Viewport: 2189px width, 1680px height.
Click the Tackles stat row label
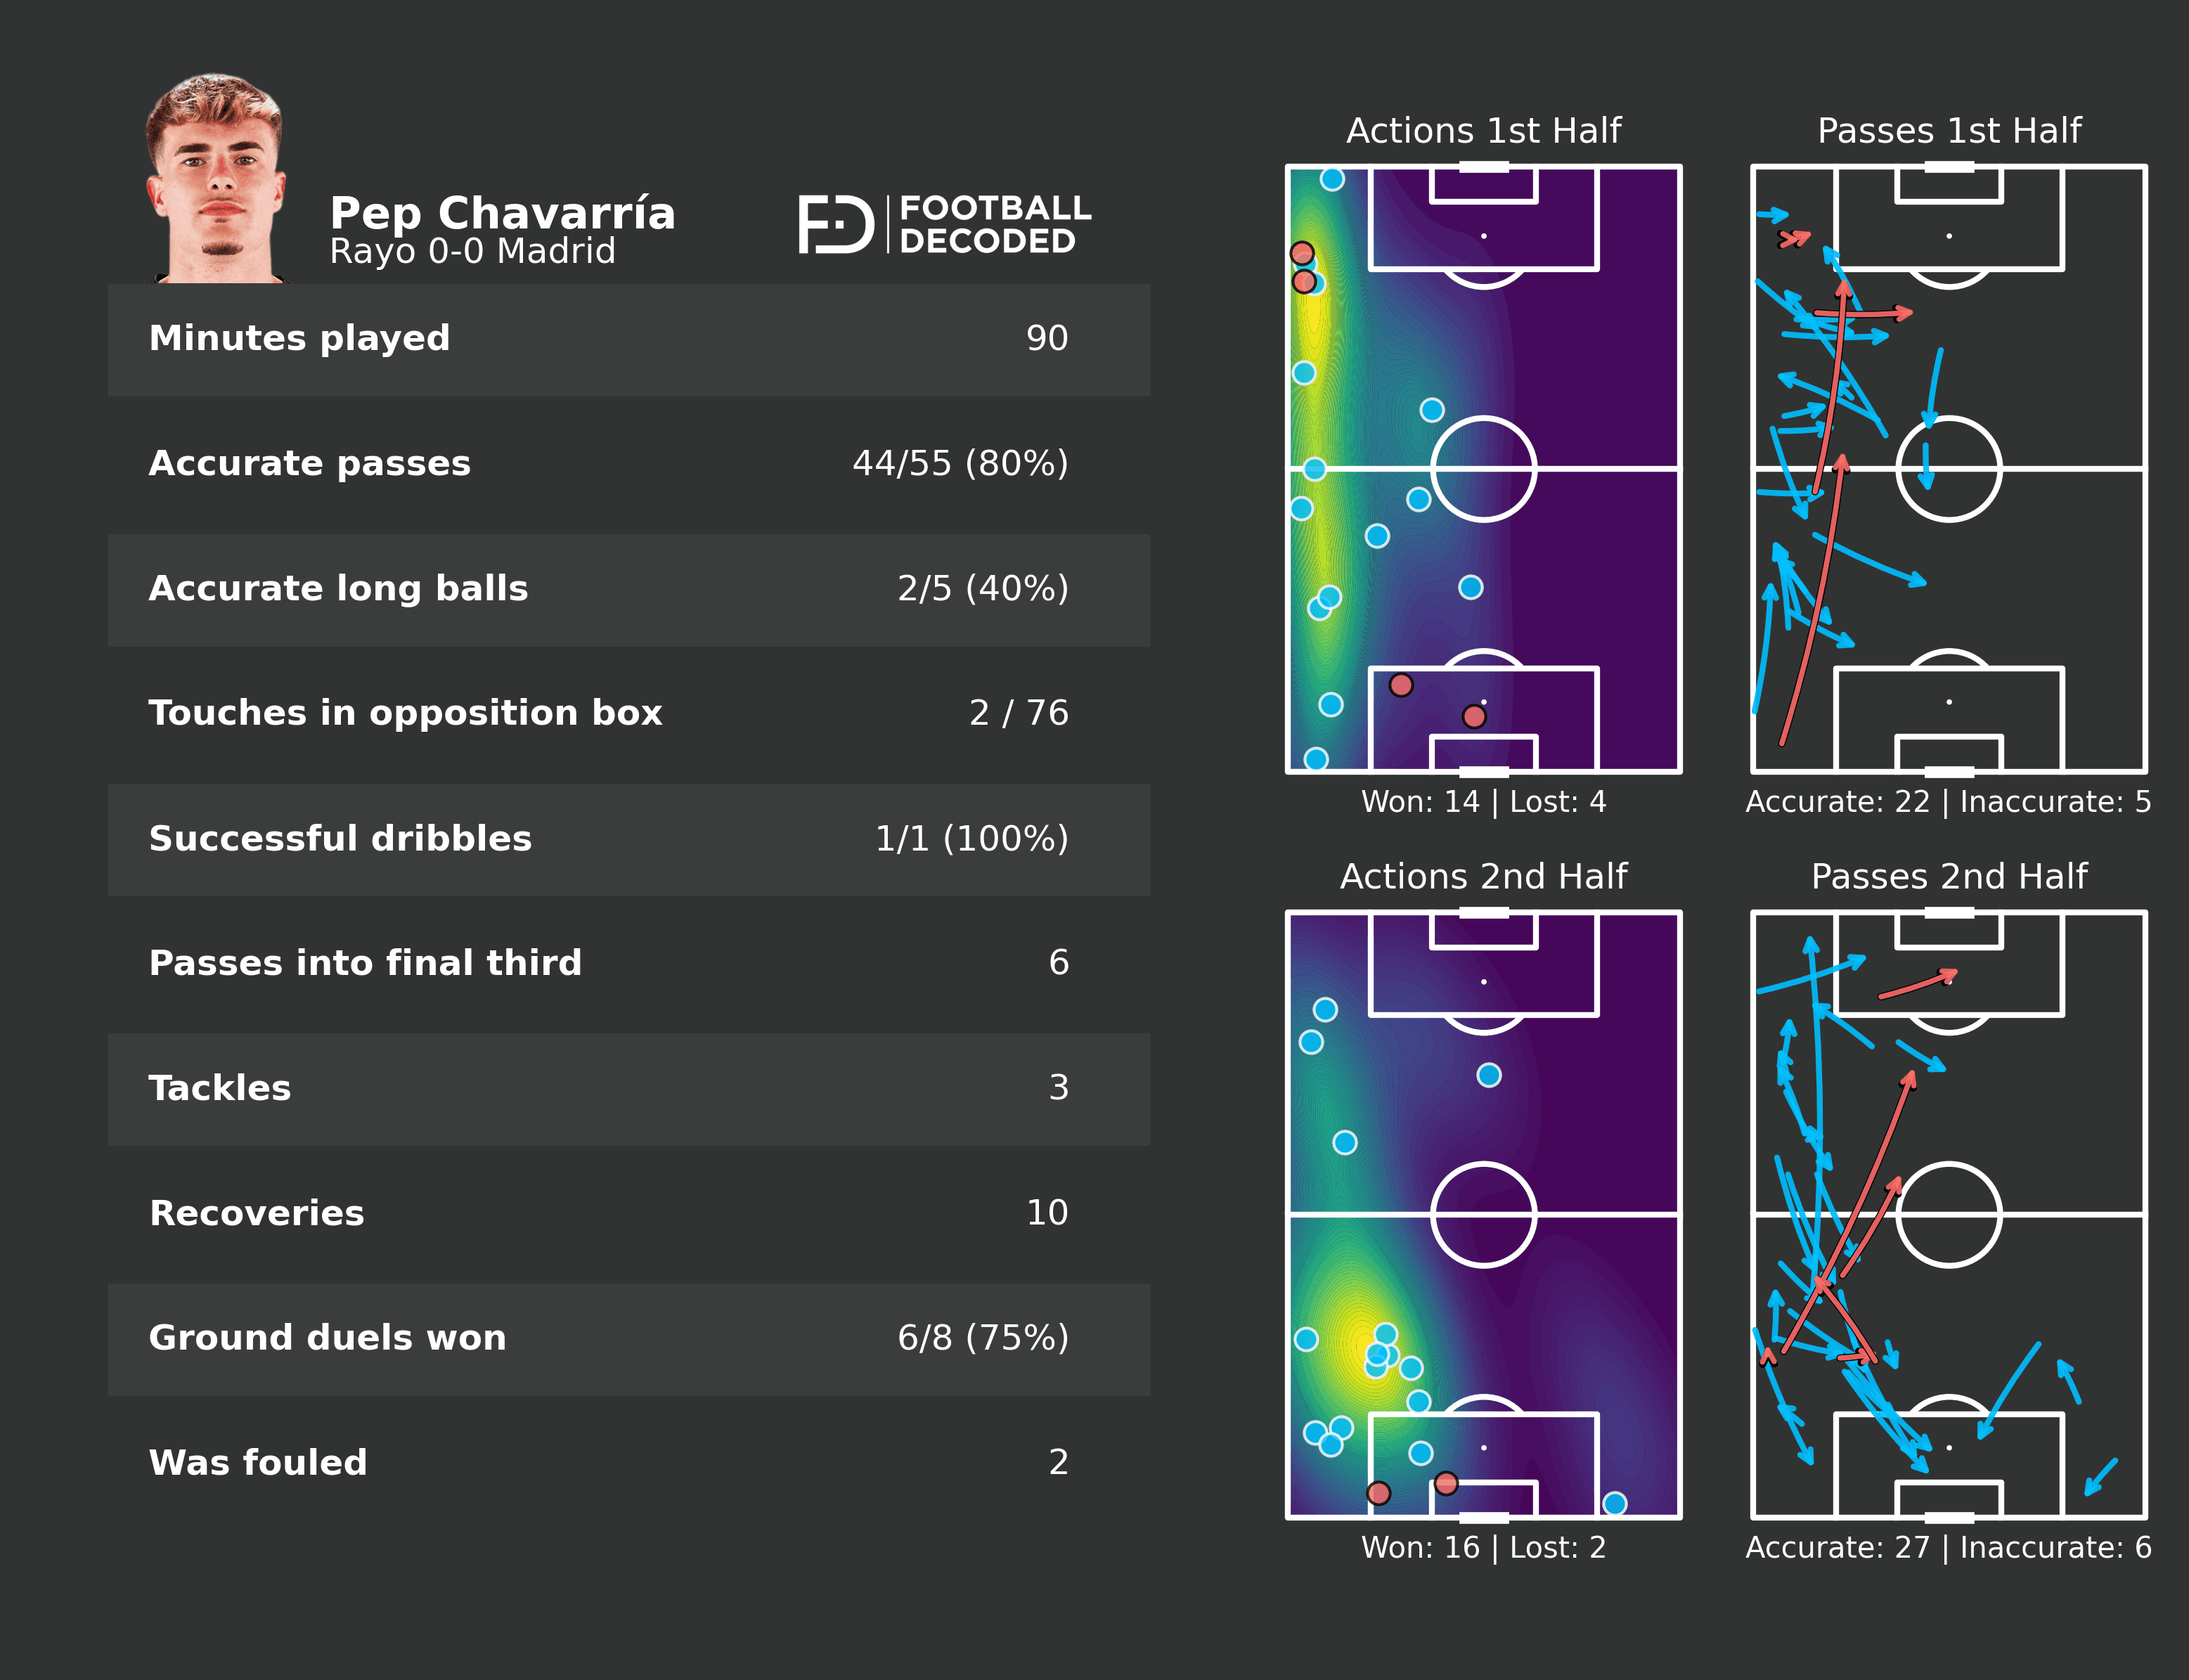(x=220, y=1088)
